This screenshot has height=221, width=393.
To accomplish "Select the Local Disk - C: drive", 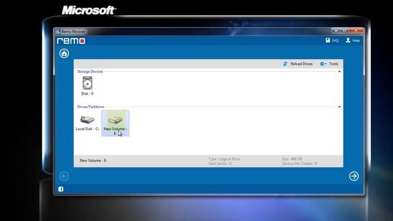I will pos(87,123).
